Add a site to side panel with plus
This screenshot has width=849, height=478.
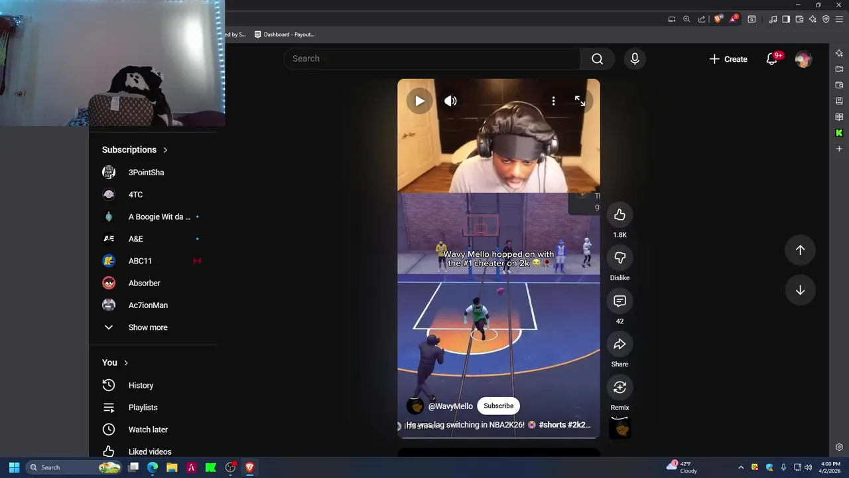pyautogui.click(x=839, y=149)
